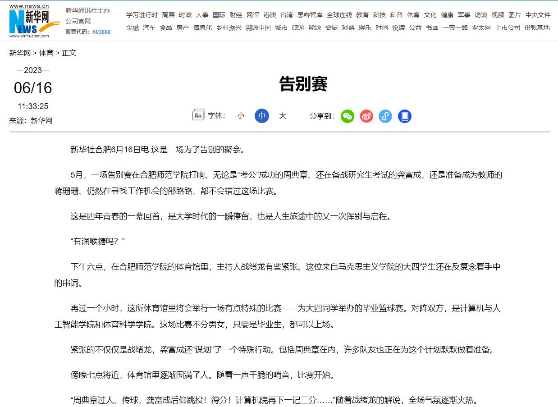Viewport: 558px width, 407px height.
Task: Select medium font size (中)
Action: [x=261, y=116]
